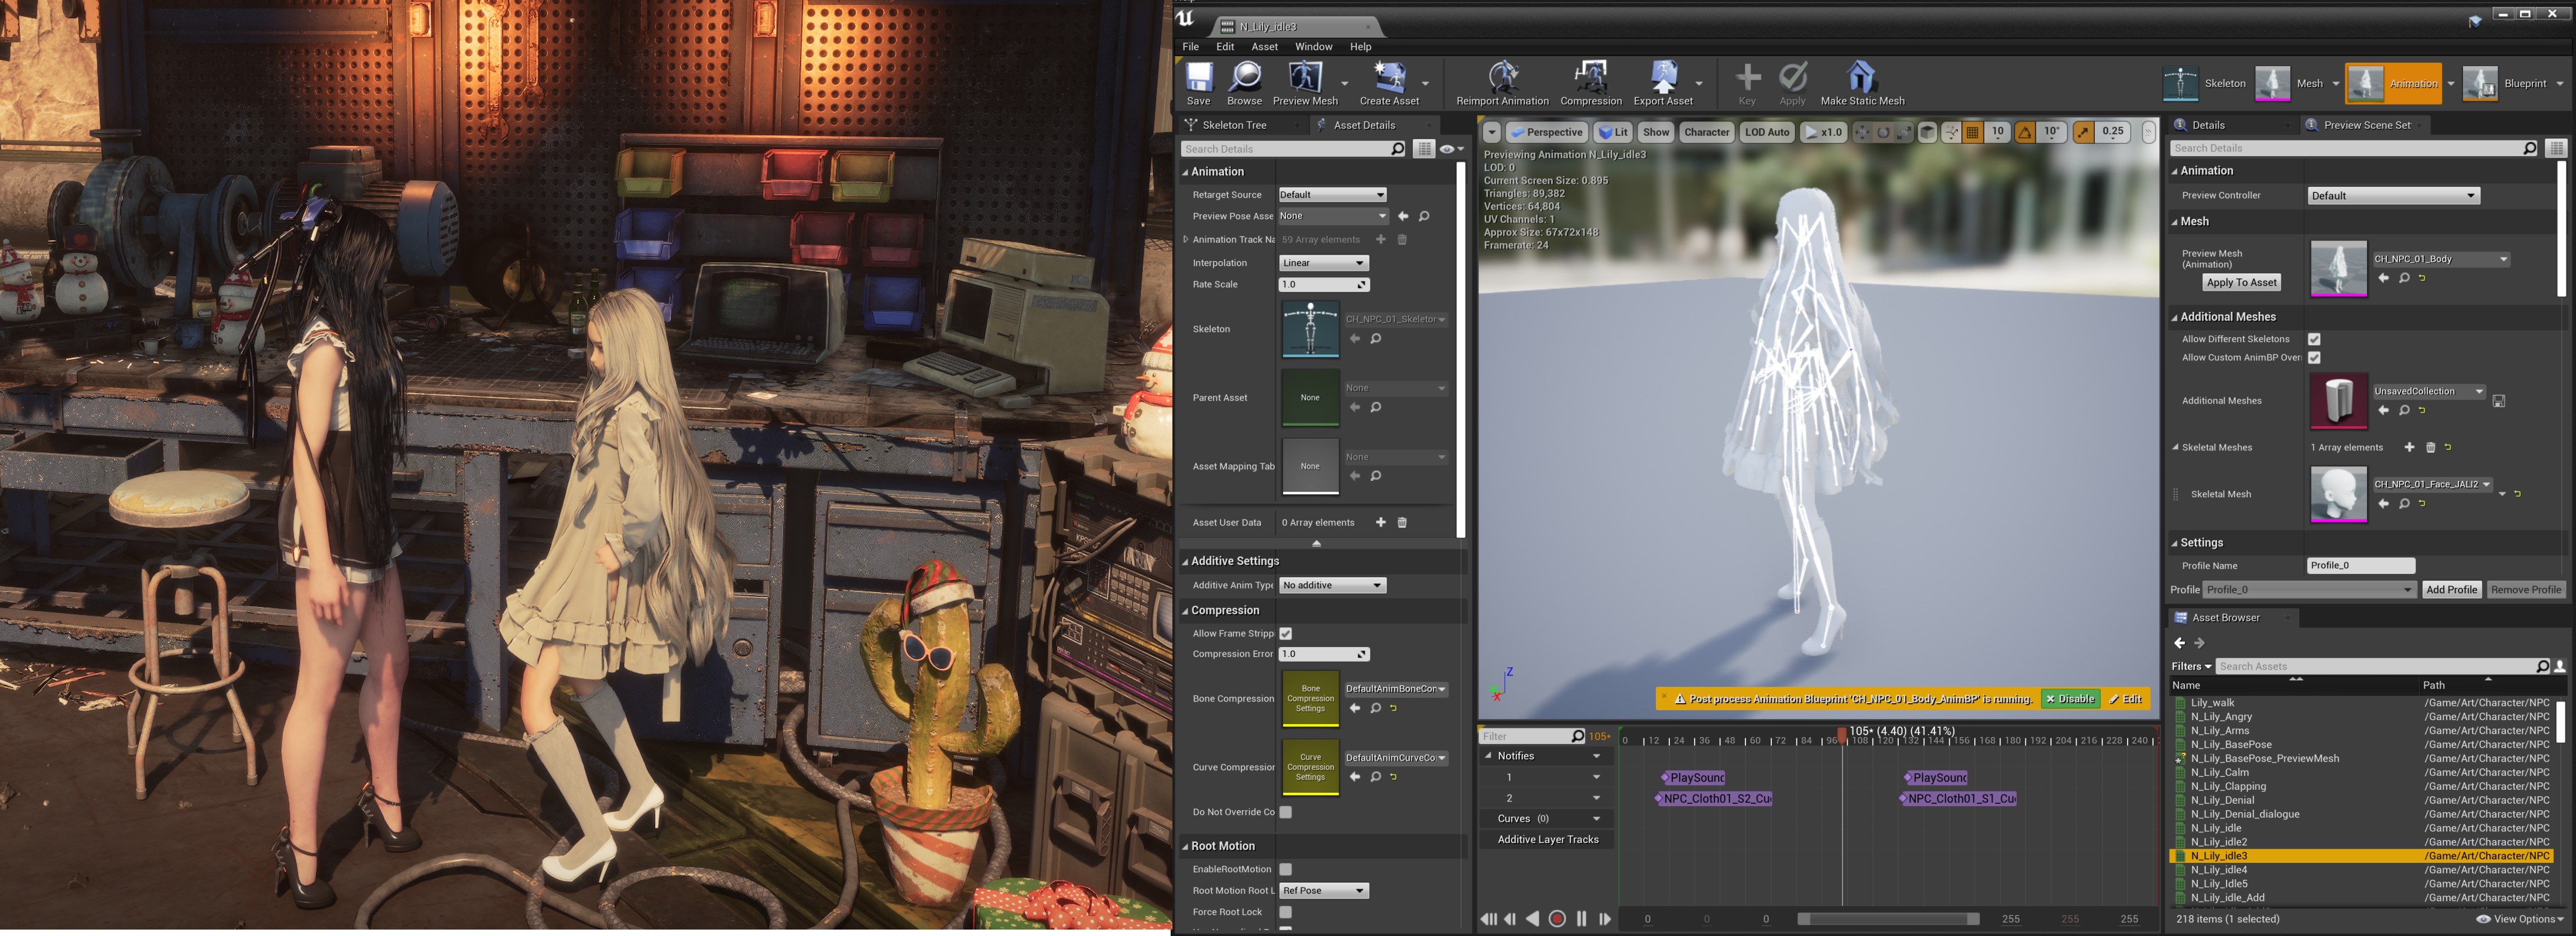
Task: Collapse the Notifies track group
Action: (1488, 756)
